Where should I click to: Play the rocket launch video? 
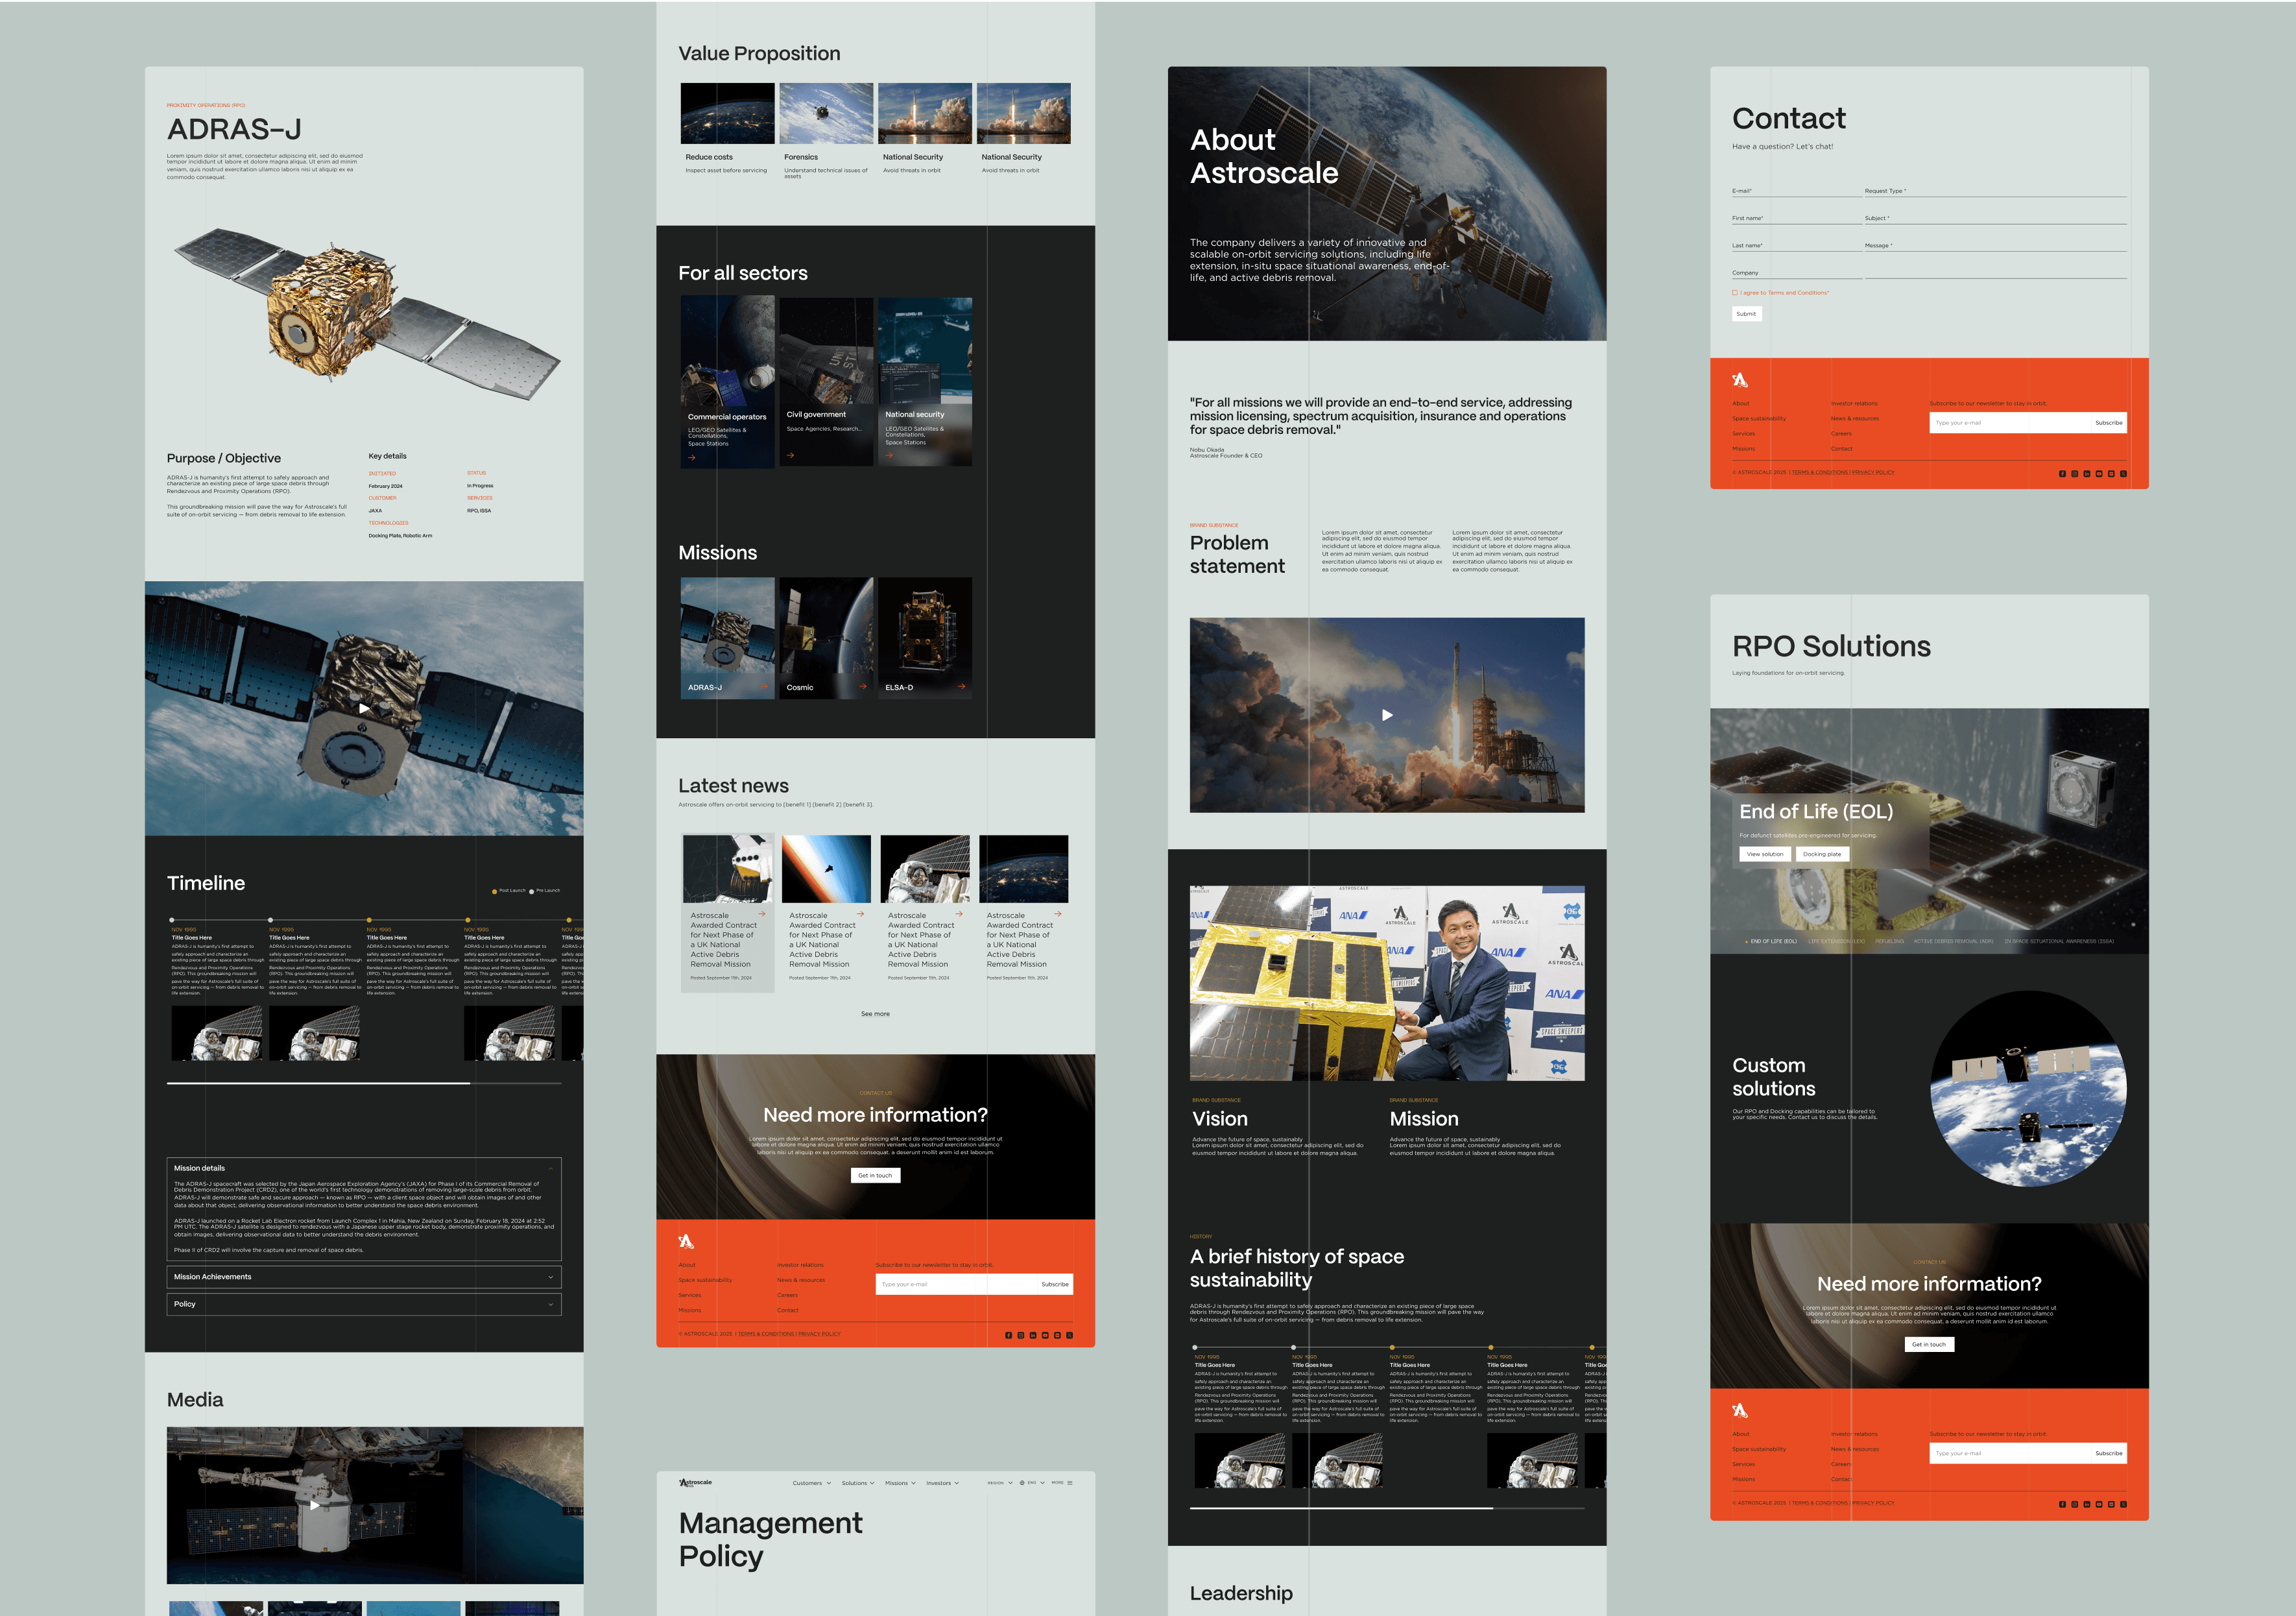click(1387, 715)
